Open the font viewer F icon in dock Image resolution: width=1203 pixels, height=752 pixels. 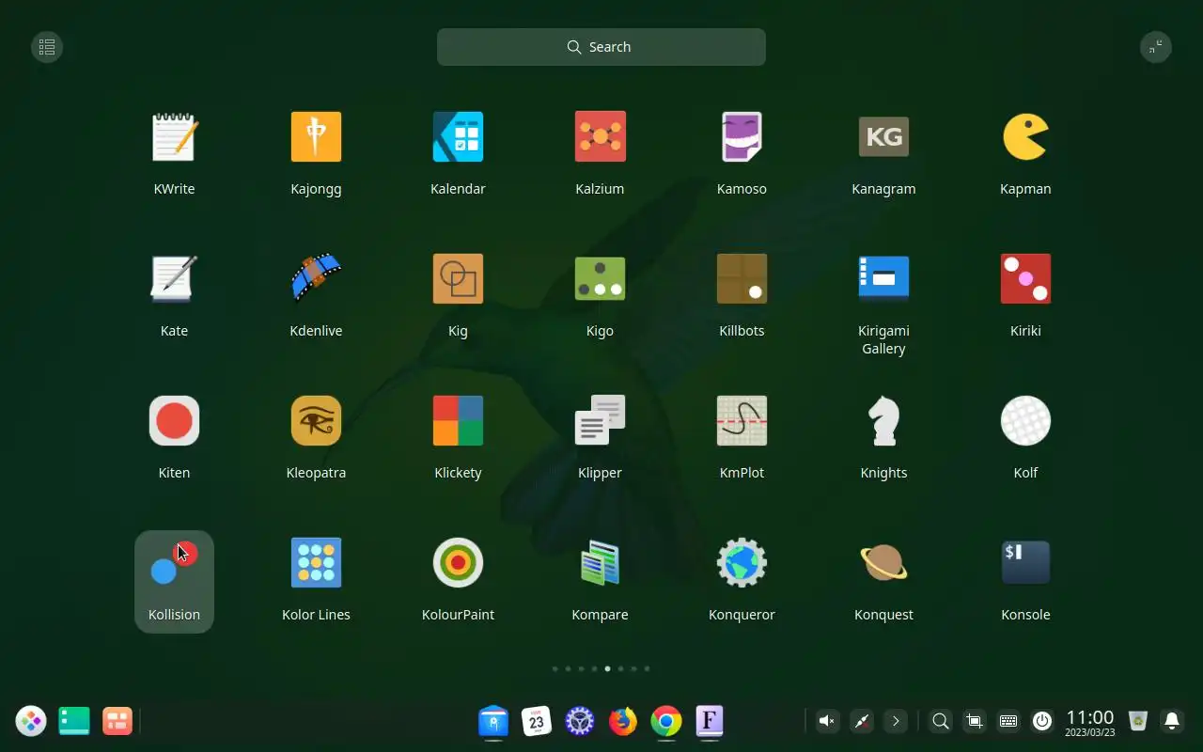(710, 721)
